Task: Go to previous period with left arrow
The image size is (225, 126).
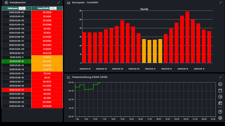Action: (x=220, y=84)
